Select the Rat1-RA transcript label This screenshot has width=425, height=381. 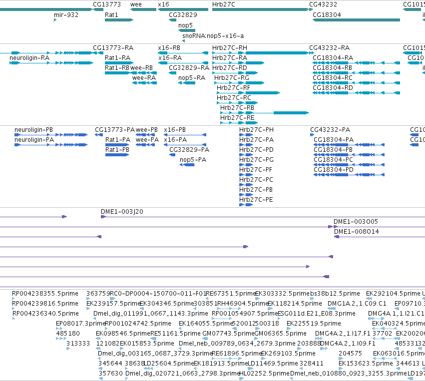(x=118, y=58)
